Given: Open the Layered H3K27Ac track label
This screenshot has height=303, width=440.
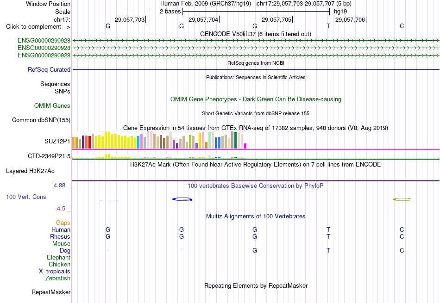Looking at the screenshot, I should coord(30,171).
